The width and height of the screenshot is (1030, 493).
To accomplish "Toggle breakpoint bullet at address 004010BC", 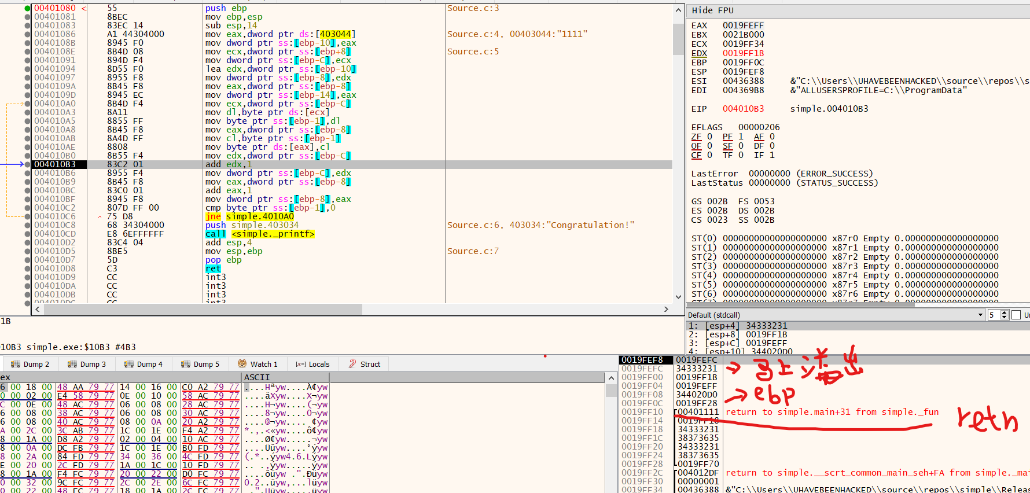I will [27, 190].
